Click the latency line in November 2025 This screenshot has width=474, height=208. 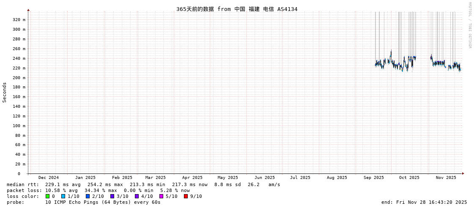click(x=446, y=64)
